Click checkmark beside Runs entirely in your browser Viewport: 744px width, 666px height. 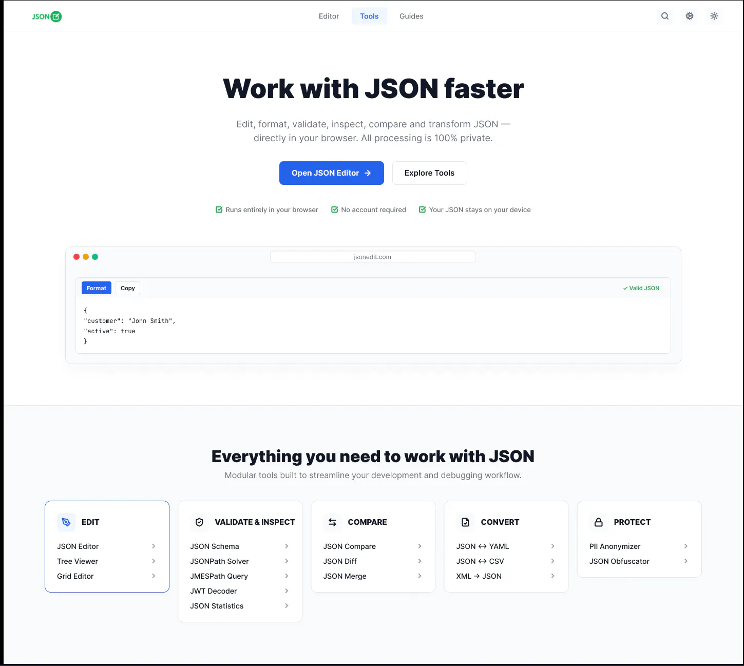pos(219,210)
